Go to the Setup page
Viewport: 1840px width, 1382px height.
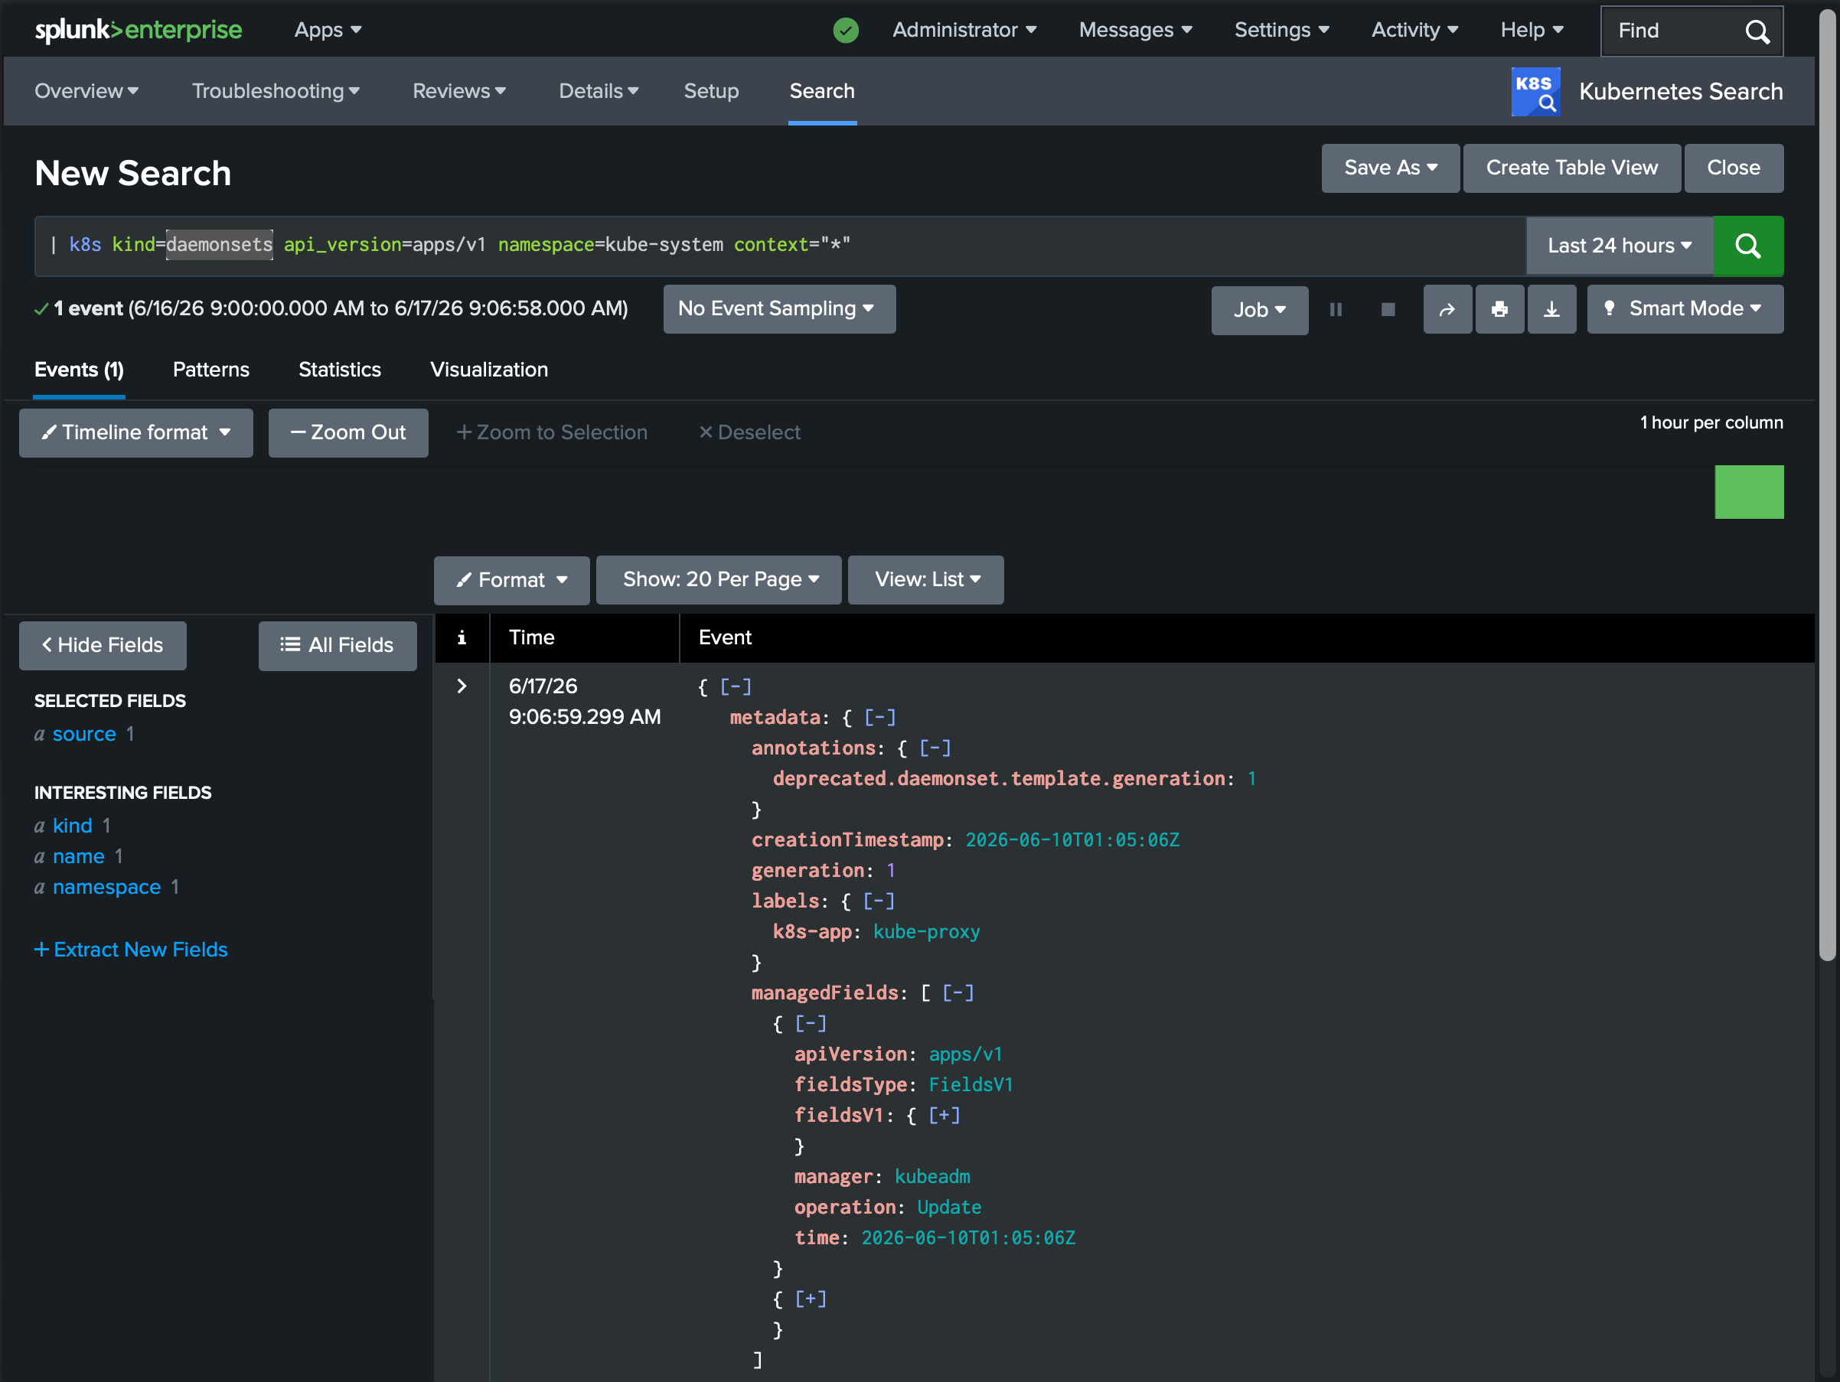pyautogui.click(x=711, y=92)
